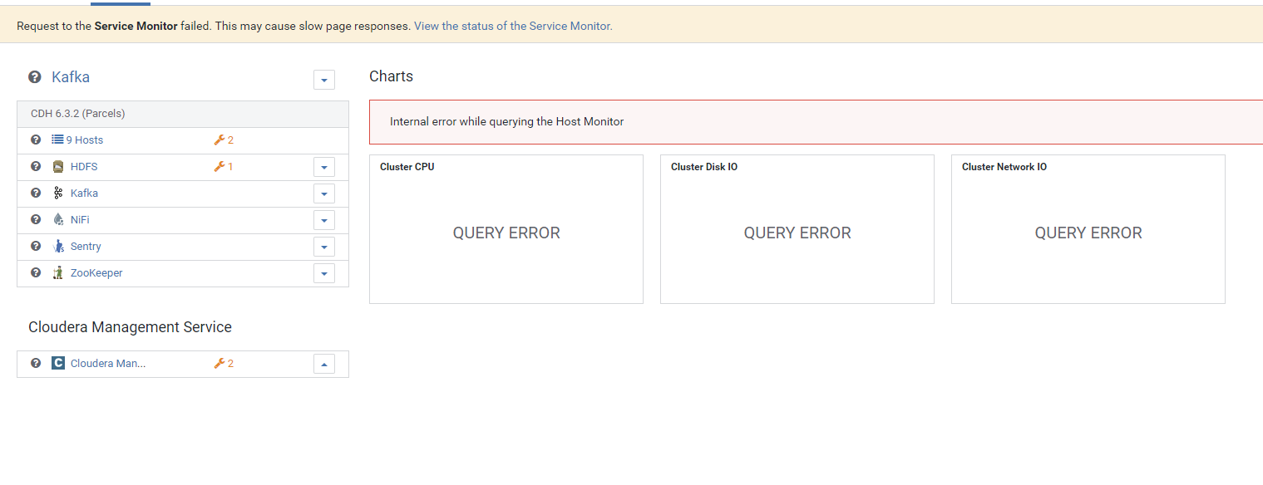Click the hosts list icon beside 9 Hosts

[x=57, y=140]
